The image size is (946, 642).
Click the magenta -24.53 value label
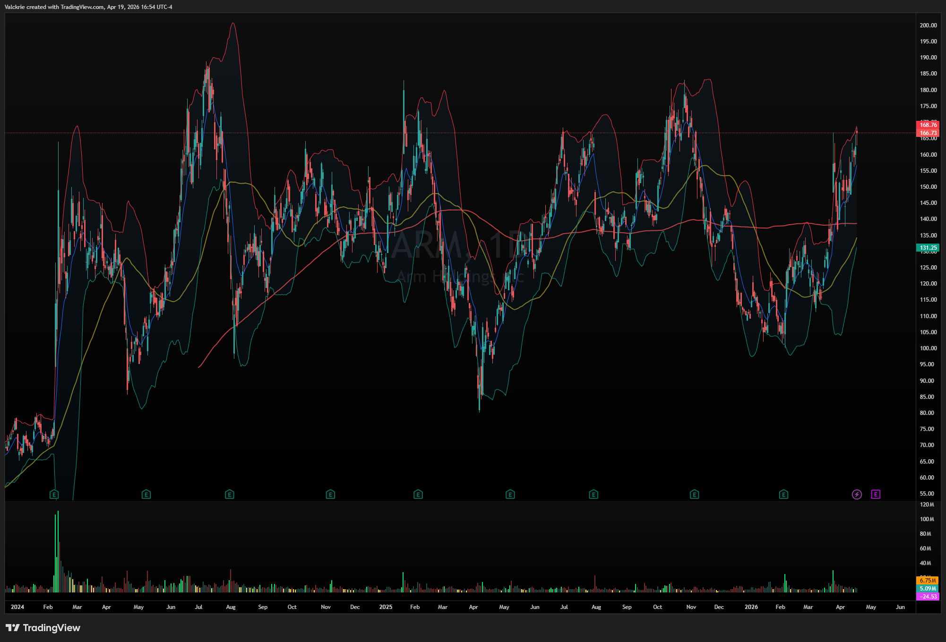[x=928, y=597]
